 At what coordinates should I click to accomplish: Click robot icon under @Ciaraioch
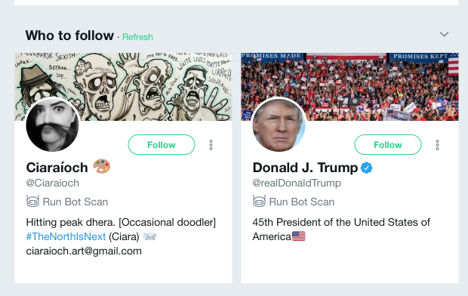32,202
